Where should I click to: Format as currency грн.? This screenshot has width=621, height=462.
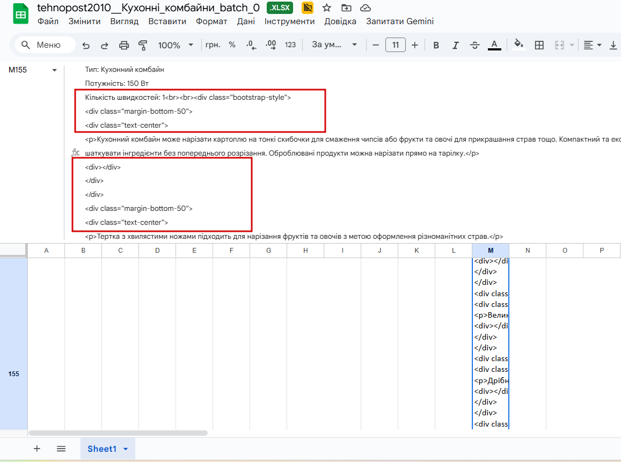pos(213,45)
